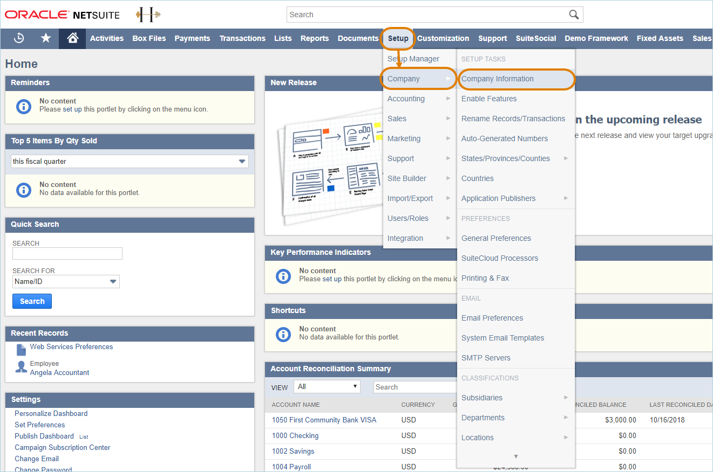Click the company H logo
The image size is (713, 472).
click(x=148, y=15)
